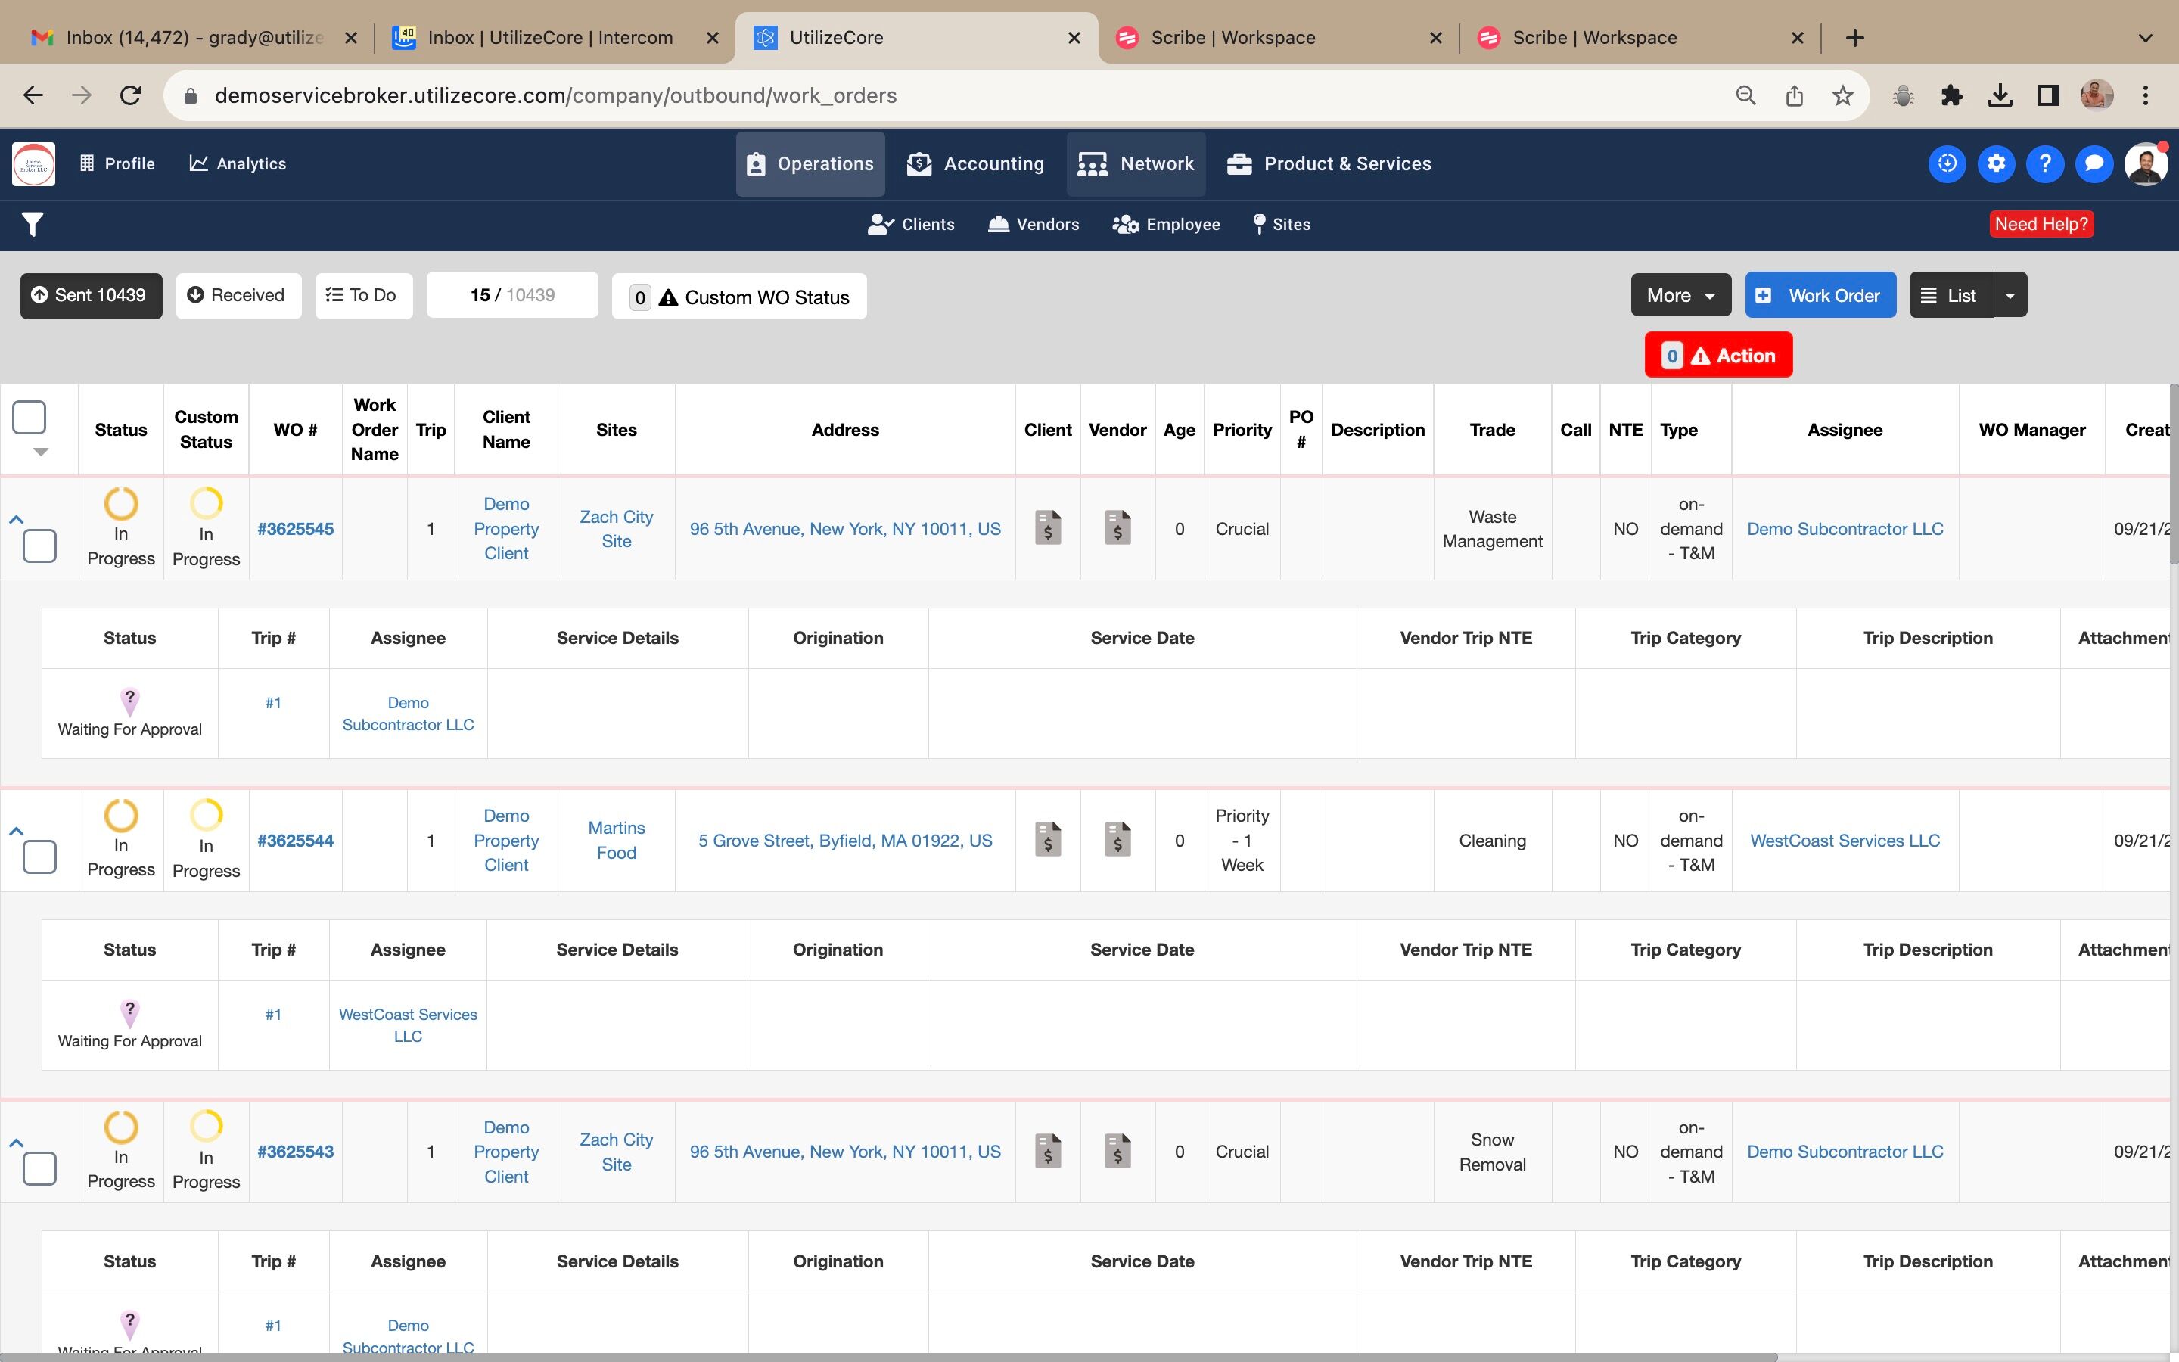2179x1362 pixels.
Task: Click the blue Work Order button
Action: point(1819,295)
